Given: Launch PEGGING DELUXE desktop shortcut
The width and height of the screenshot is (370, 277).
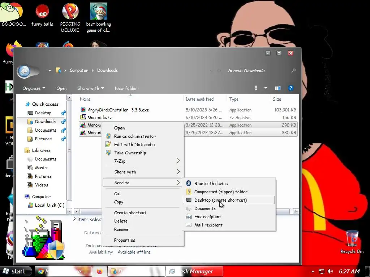Looking at the screenshot, I should point(70,17).
